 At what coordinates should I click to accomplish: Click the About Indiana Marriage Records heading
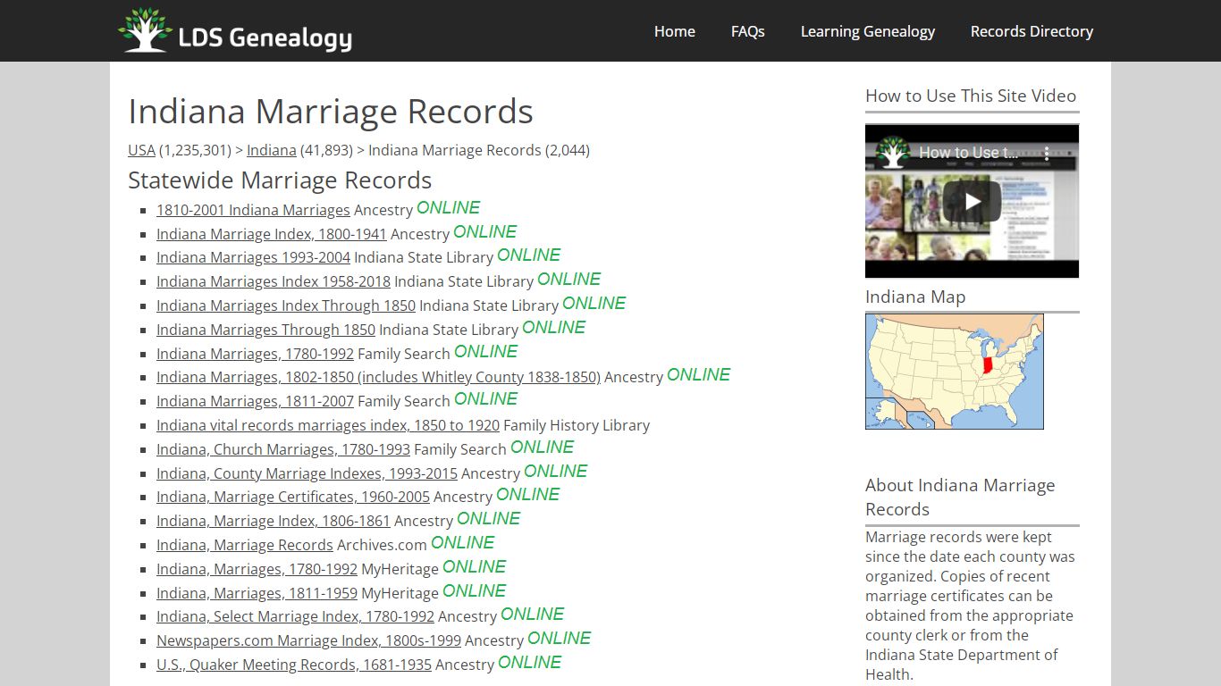(960, 498)
